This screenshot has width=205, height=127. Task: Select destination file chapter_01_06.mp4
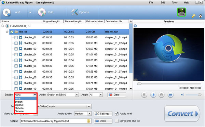point(116,66)
